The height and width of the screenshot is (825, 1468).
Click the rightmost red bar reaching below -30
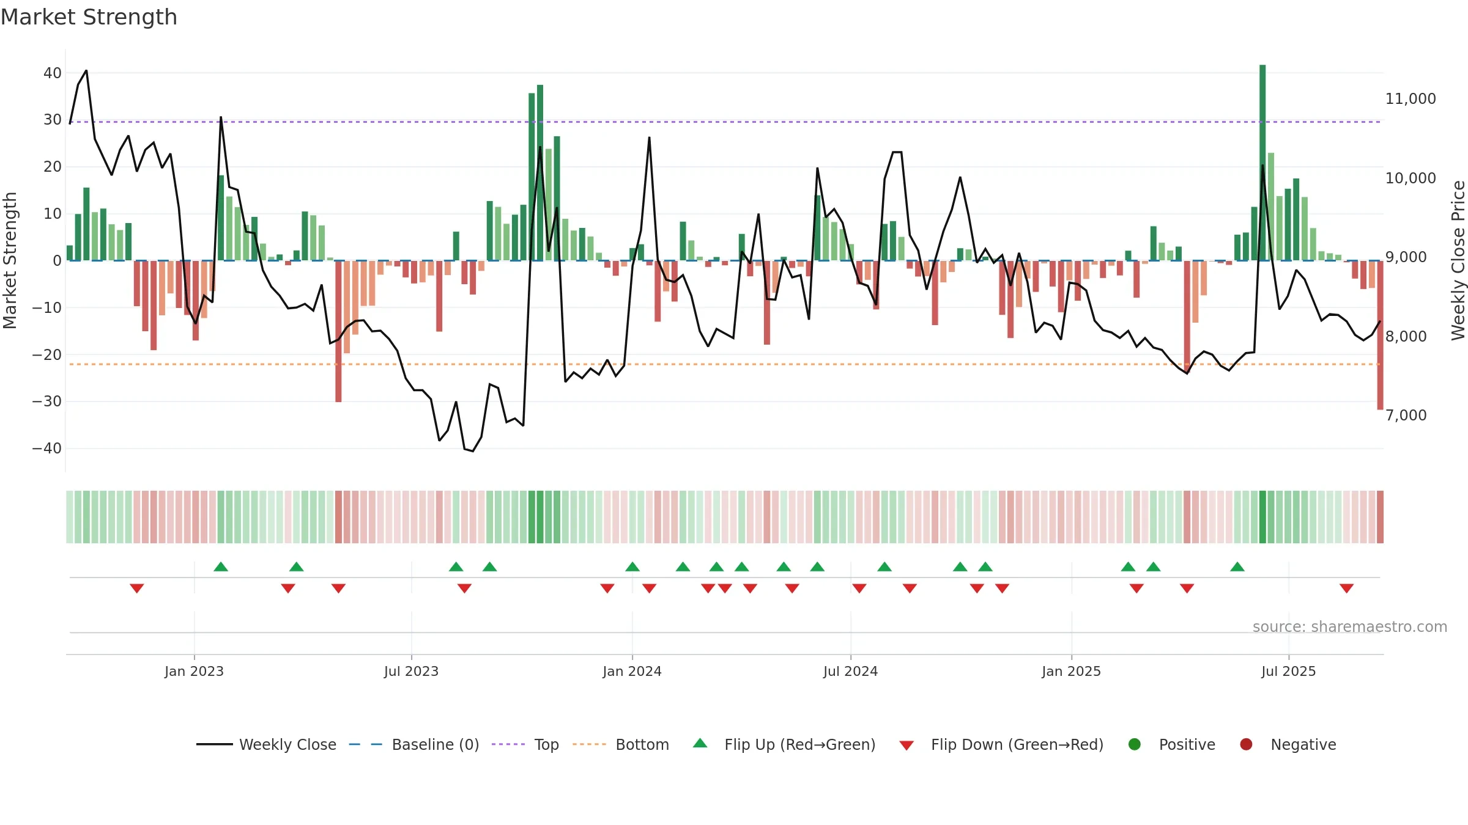pos(1380,335)
